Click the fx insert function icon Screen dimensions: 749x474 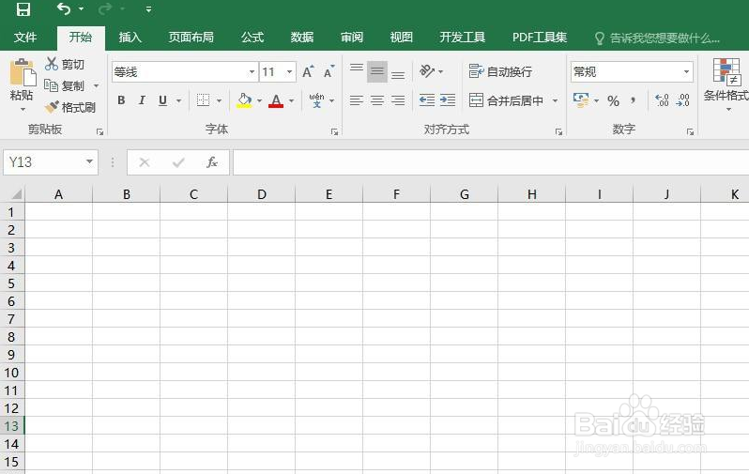coord(212,162)
